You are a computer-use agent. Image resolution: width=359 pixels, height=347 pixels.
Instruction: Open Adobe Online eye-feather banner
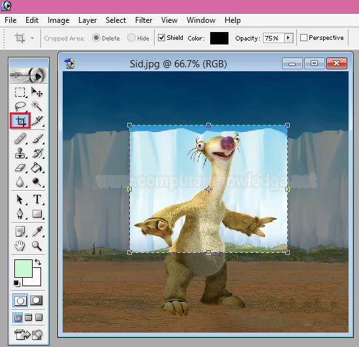click(28, 75)
